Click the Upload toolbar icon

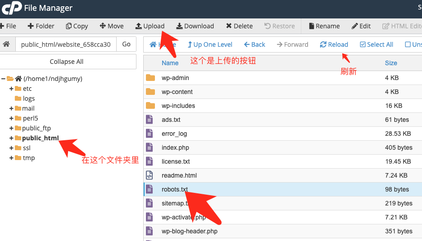139,26
